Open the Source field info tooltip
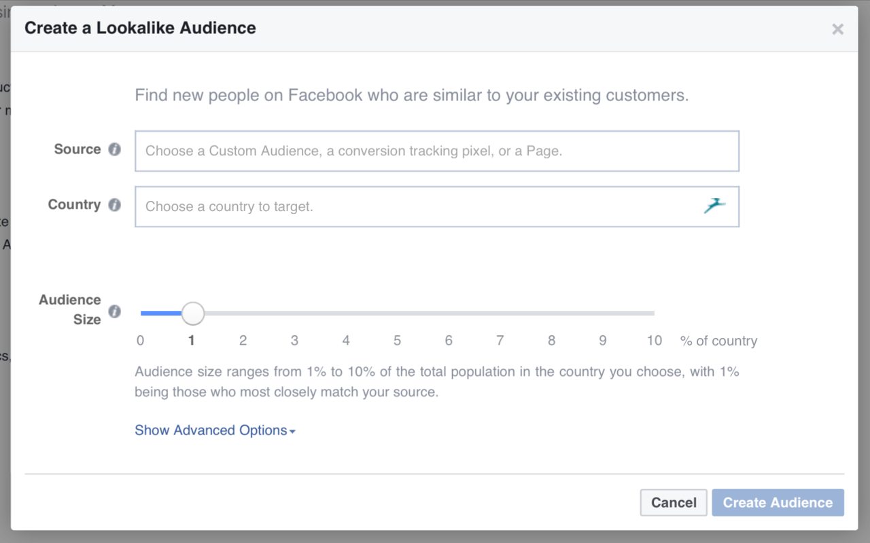This screenshot has height=543, width=870. point(114,149)
